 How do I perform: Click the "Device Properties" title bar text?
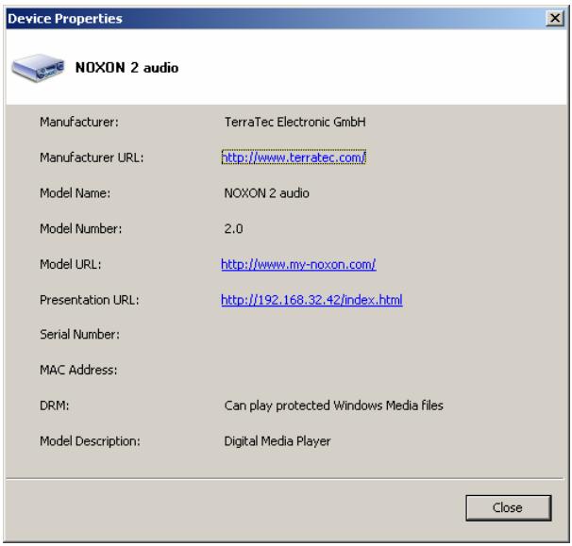65,18
